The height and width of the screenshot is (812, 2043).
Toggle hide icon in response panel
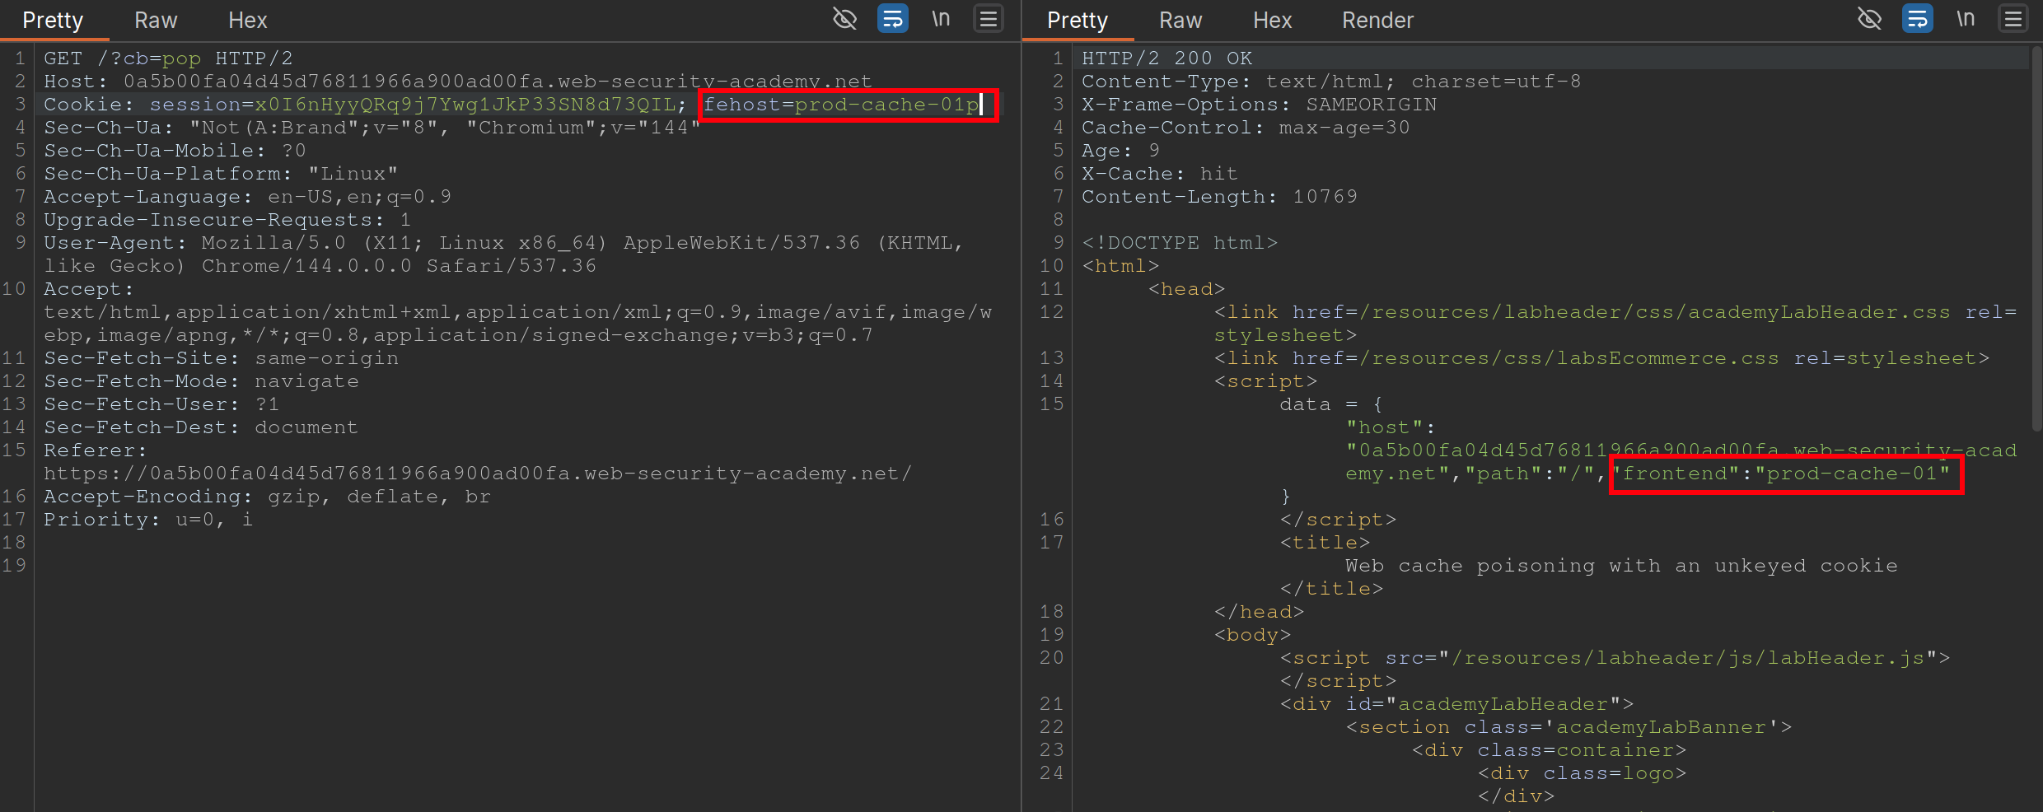pyautogui.click(x=1869, y=19)
